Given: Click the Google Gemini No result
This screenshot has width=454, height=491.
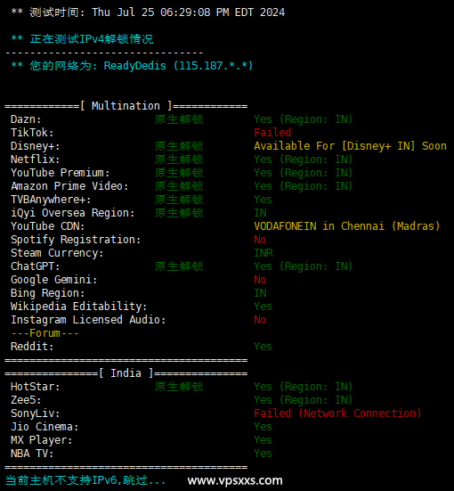Looking at the screenshot, I should [x=260, y=280].
